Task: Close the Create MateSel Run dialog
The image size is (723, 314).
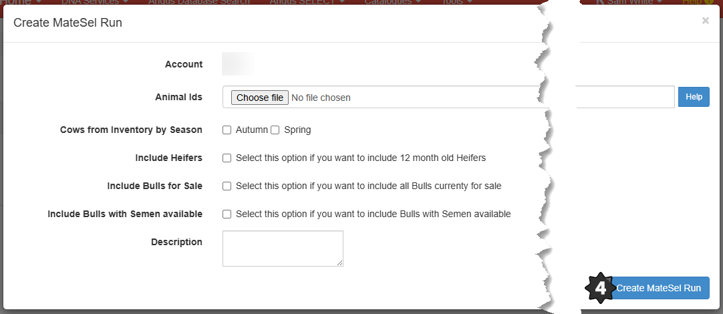Action: [705, 21]
